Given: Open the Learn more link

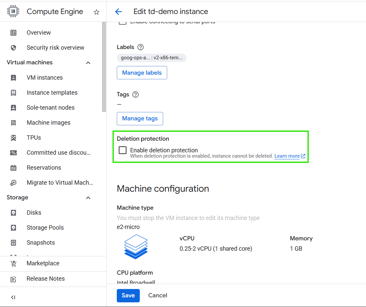Looking at the screenshot, I should 287,156.
